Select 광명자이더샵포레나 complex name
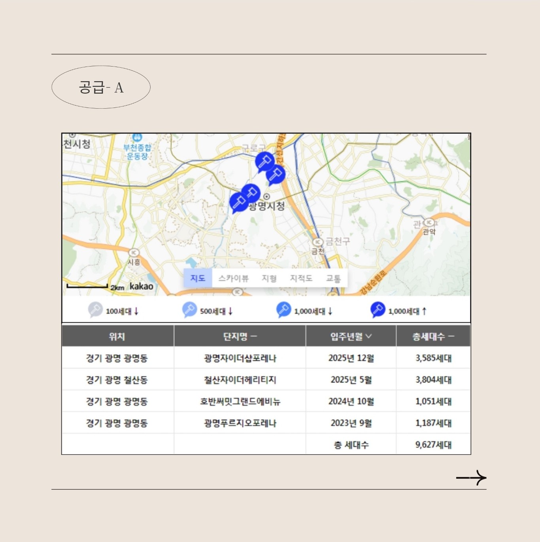540x542 pixels. (x=240, y=358)
